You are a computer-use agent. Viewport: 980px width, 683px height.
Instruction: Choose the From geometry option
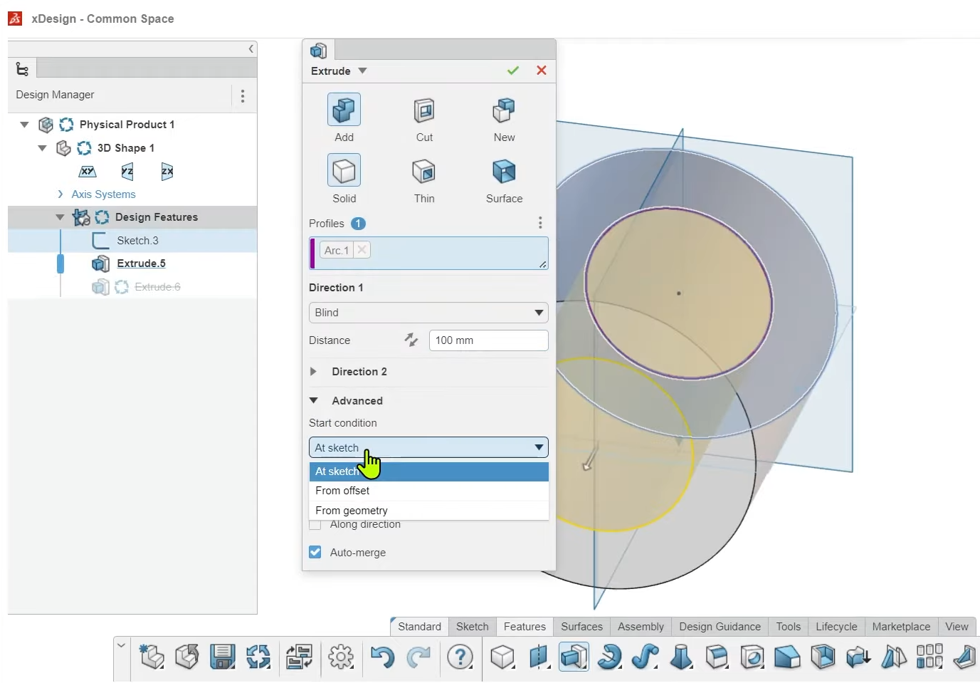[x=428, y=510]
